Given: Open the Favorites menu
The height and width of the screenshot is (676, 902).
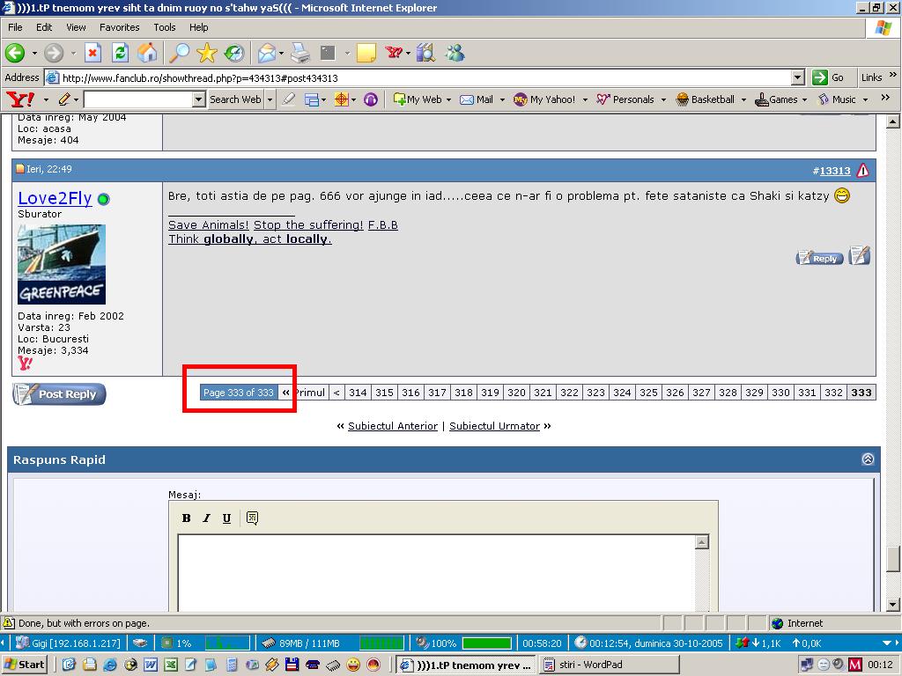Looking at the screenshot, I should [119, 27].
